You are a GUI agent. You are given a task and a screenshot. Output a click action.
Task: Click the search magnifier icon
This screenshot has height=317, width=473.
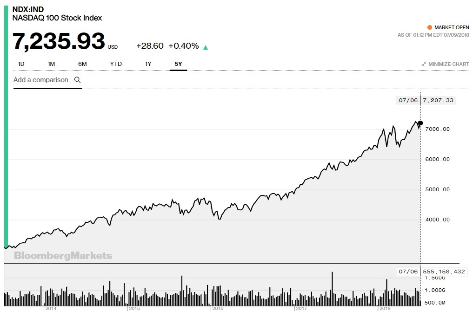click(77, 80)
